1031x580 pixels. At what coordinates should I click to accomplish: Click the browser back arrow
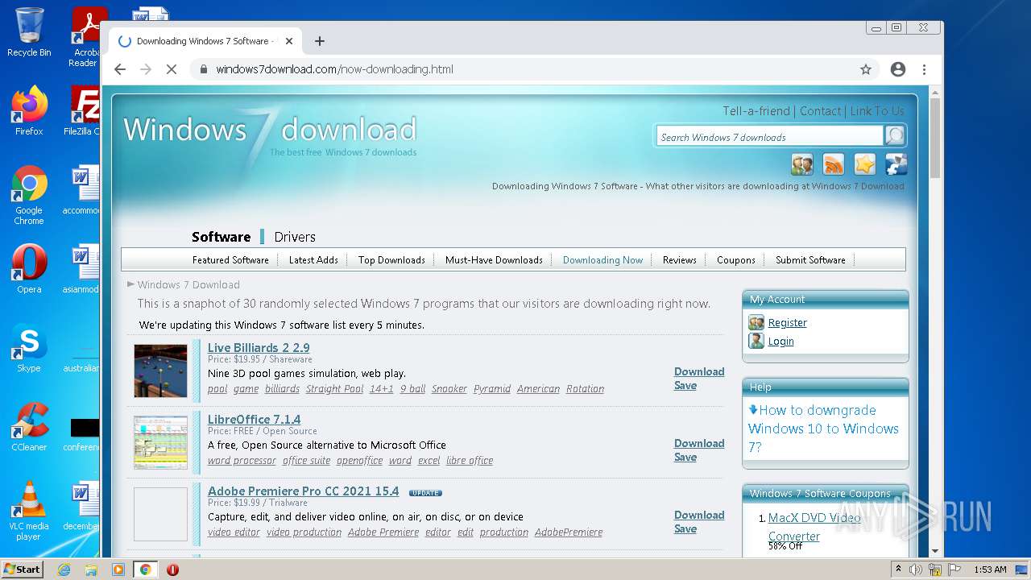tap(120, 69)
